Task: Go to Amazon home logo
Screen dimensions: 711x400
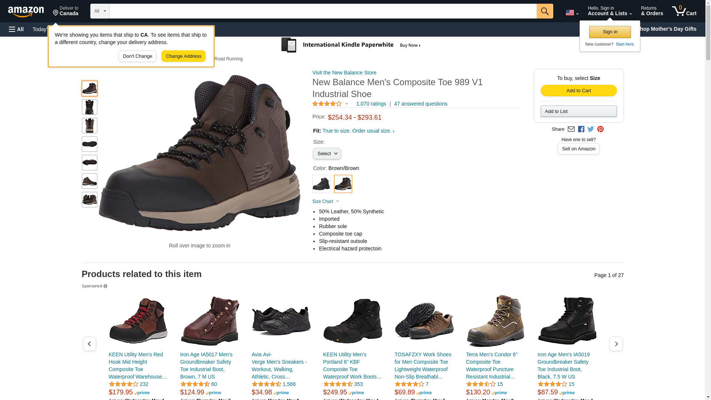Action: point(26,12)
